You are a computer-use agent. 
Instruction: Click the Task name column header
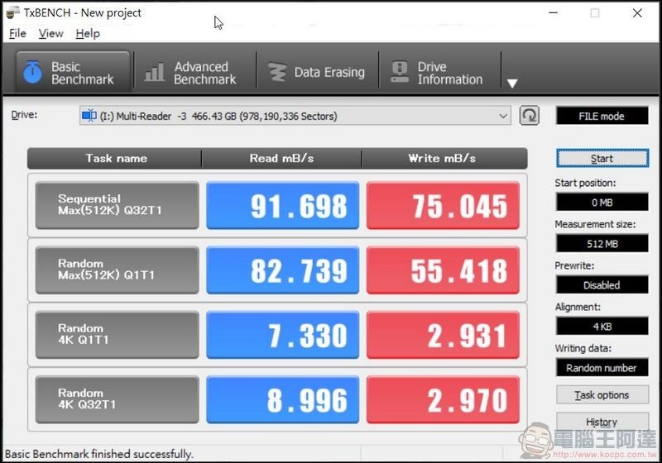click(x=115, y=158)
